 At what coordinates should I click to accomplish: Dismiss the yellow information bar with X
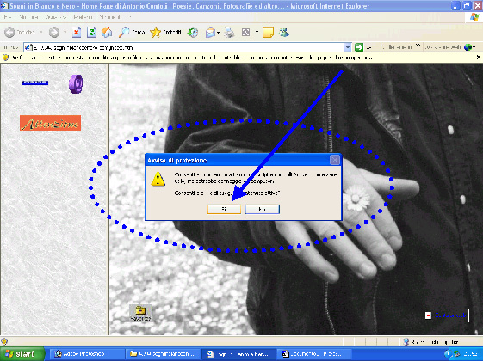479,58
